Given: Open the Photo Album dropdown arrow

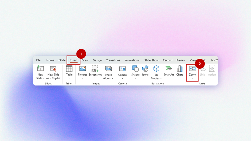Looking at the screenshot, I should click(x=113, y=79).
